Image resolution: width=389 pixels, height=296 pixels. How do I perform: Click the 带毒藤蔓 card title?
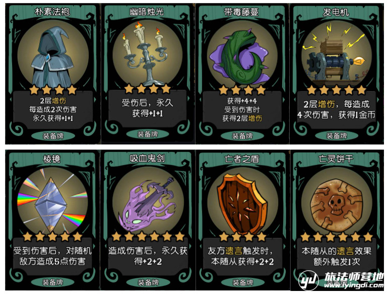tap(241, 12)
